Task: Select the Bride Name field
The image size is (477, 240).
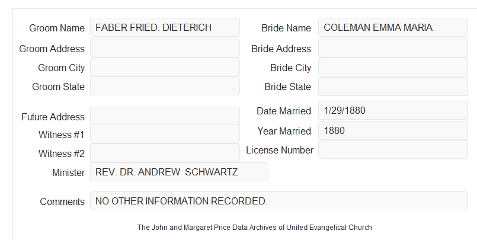Action: tap(393, 27)
